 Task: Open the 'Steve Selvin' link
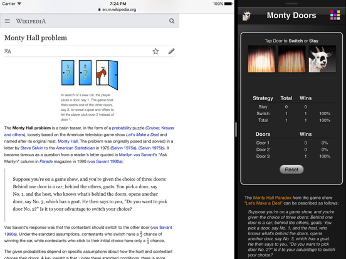[x=31, y=148]
